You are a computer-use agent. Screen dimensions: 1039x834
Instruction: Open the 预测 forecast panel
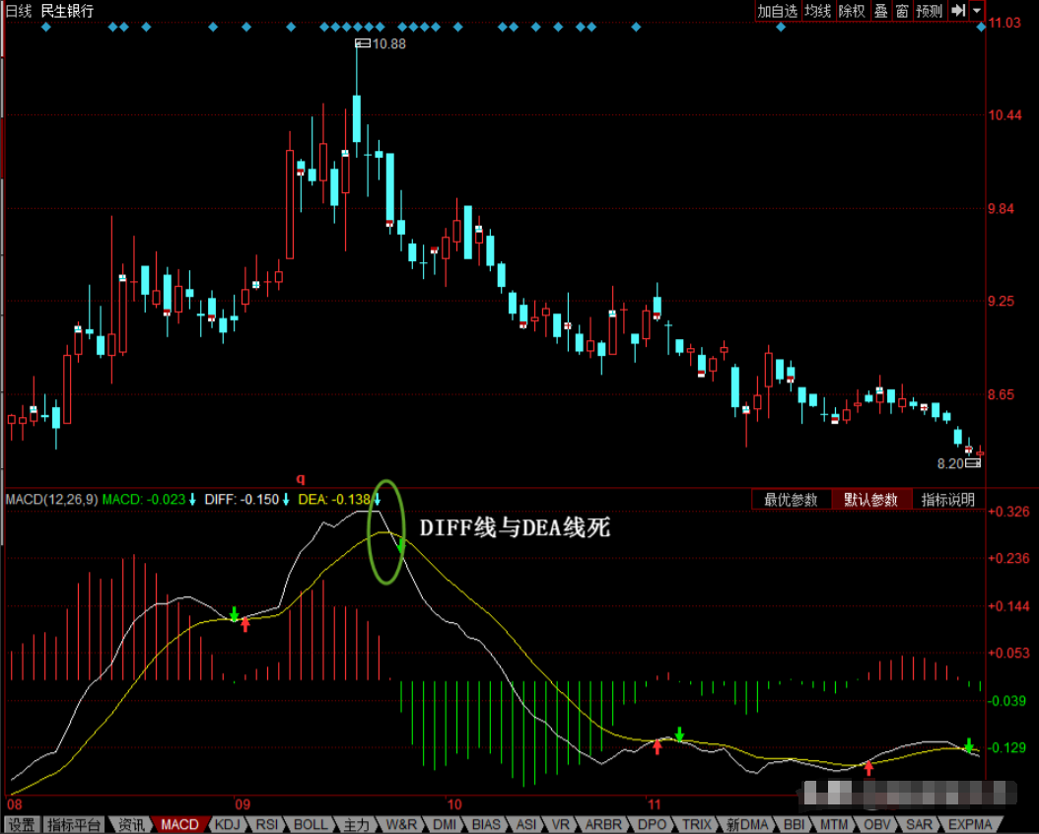[929, 11]
